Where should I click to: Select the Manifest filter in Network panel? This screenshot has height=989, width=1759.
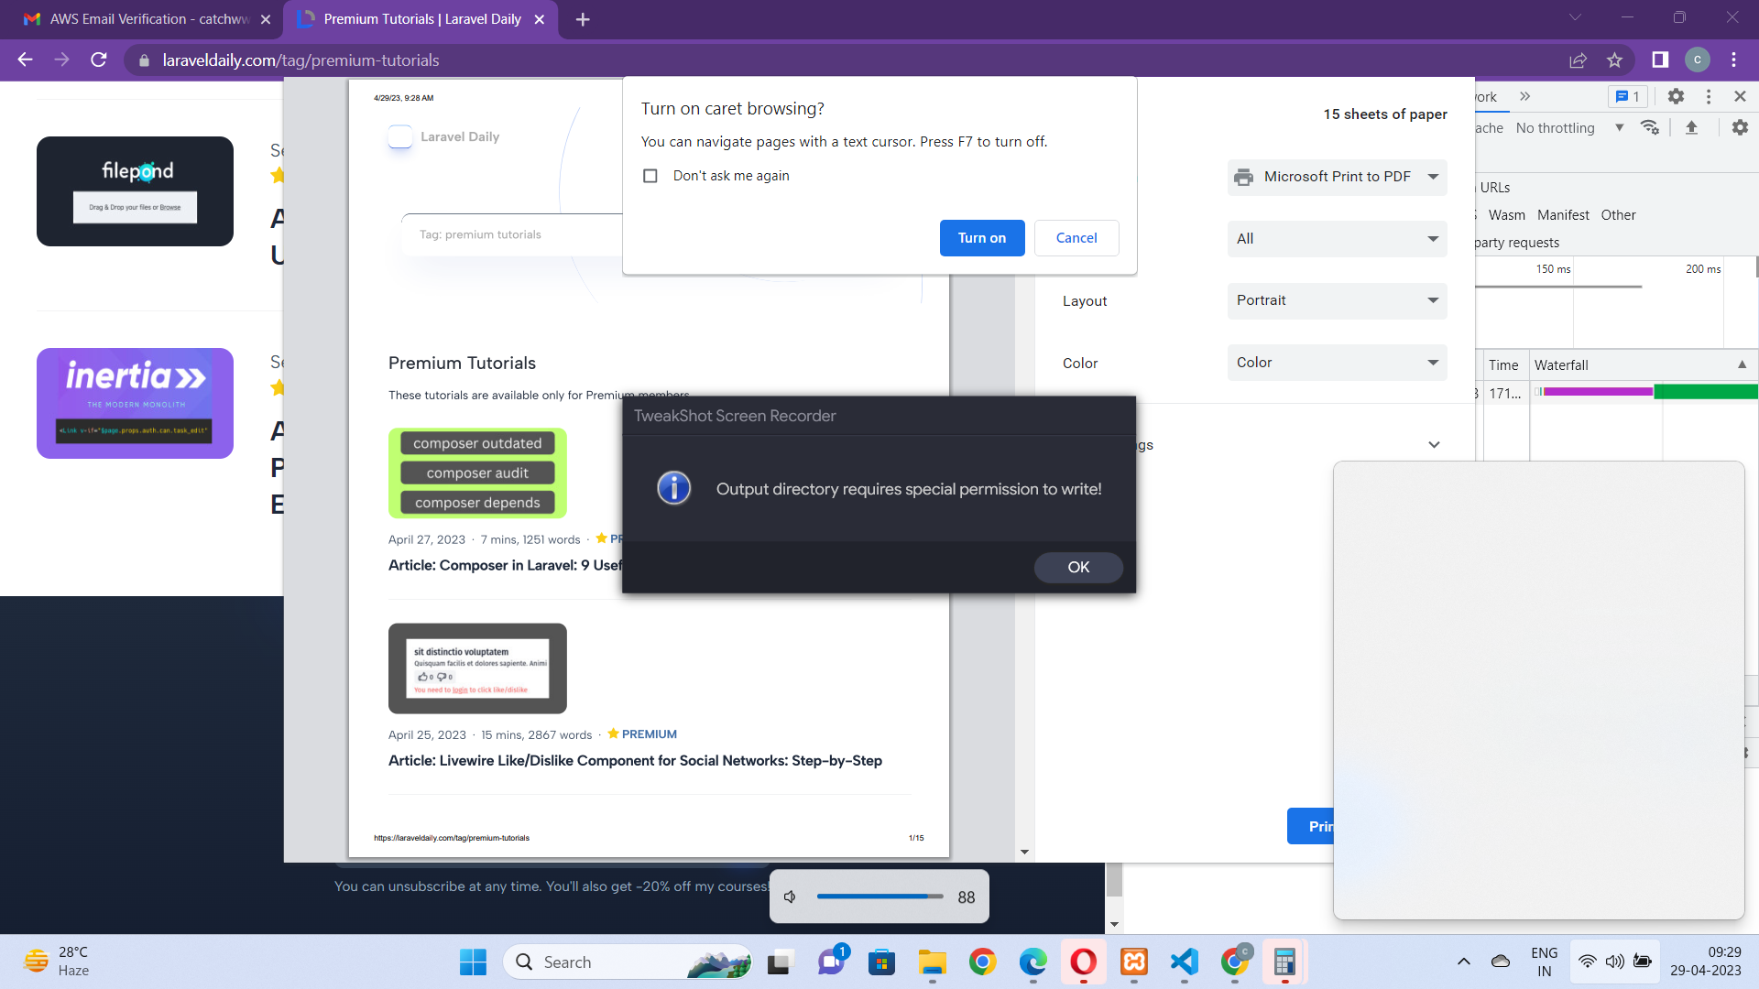point(1563,215)
